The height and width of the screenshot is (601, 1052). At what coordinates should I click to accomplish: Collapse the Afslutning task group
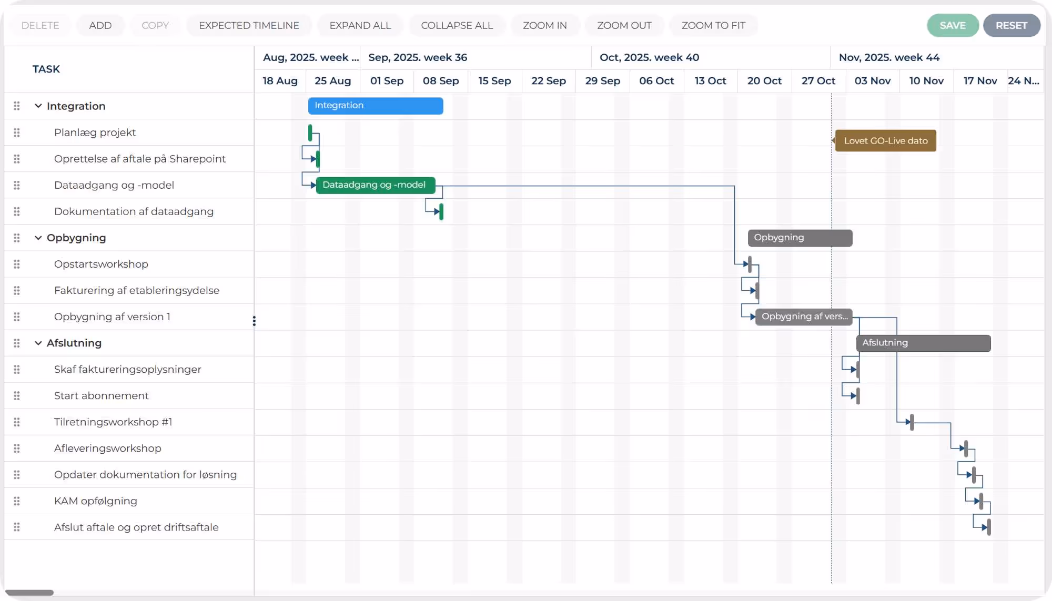[x=38, y=343]
